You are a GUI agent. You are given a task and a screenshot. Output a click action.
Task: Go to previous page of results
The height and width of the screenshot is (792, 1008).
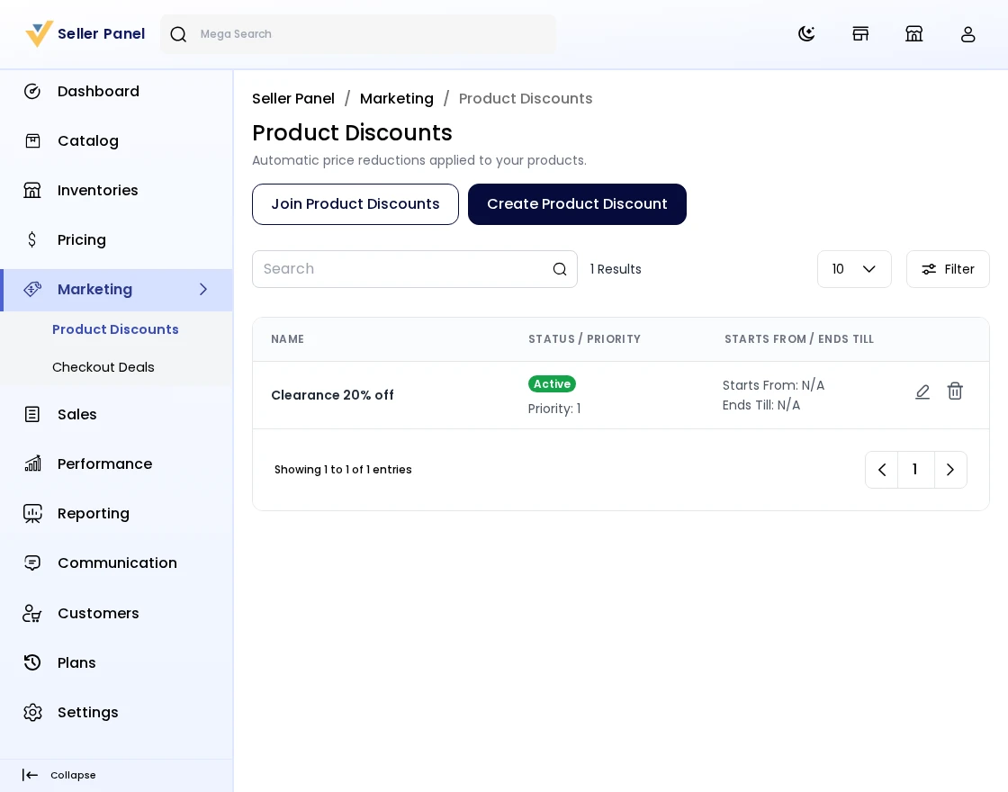pyautogui.click(x=882, y=470)
